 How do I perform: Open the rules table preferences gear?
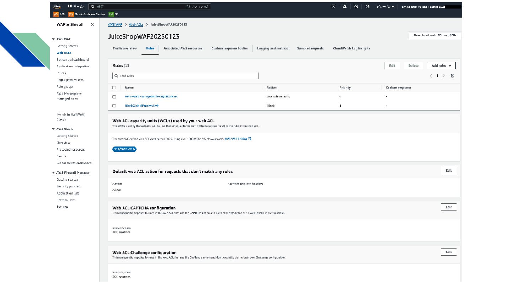click(452, 76)
